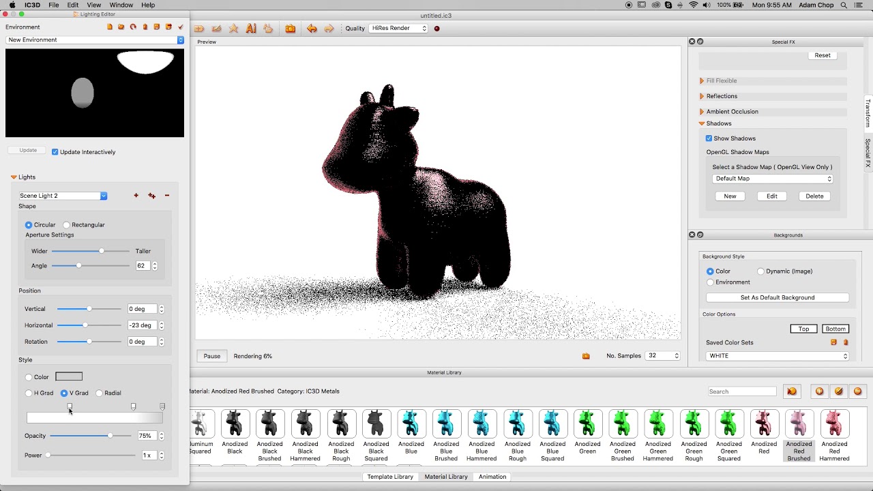Expand the Reflections section
This screenshot has width=873, height=491.
click(702, 96)
